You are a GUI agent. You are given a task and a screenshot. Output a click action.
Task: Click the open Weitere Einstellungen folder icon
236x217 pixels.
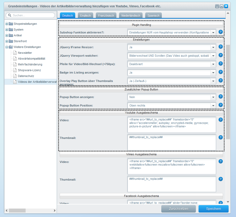click(x=11, y=47)
